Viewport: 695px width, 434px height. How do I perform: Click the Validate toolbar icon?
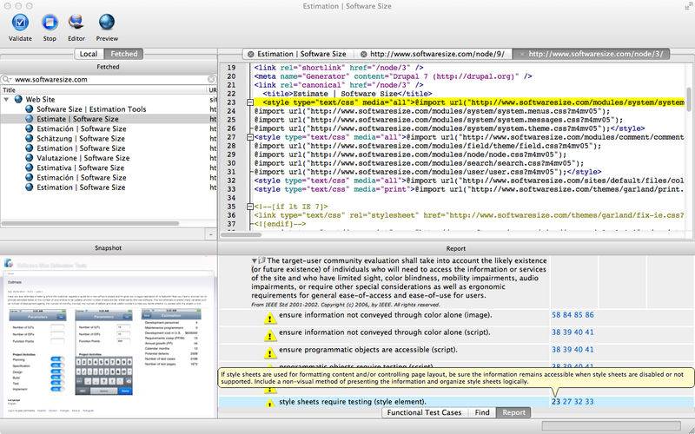click(x=20, y=23)
